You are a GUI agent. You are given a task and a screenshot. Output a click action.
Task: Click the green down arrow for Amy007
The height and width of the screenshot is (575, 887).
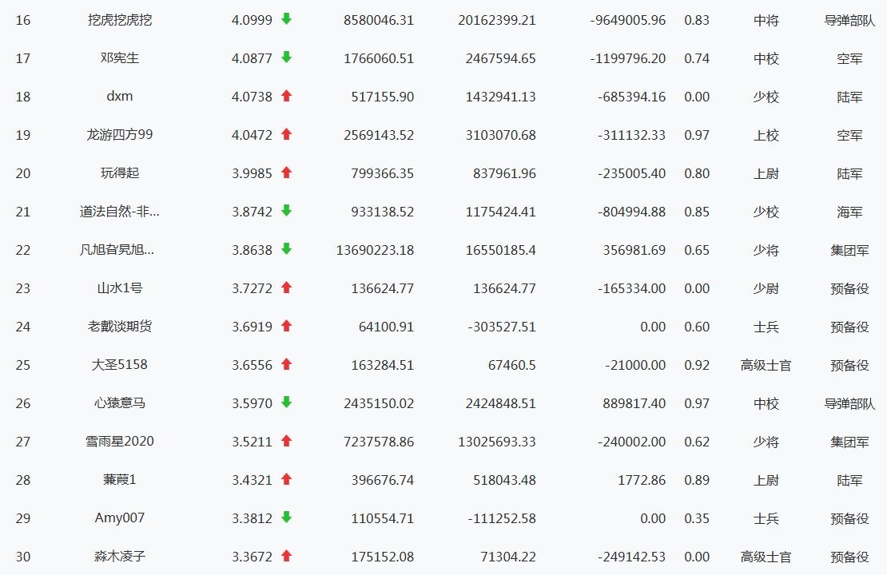286,517
